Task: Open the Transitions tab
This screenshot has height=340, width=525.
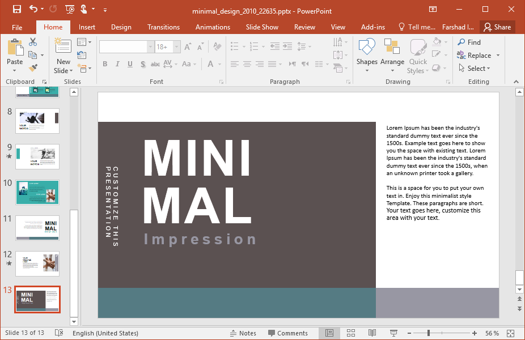Action: coord(163,27)
